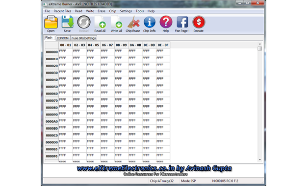Click FFFF cell in row 0000A0, column 0E - 0F
This screenshot has height=186, width=307.
[163, 121]
